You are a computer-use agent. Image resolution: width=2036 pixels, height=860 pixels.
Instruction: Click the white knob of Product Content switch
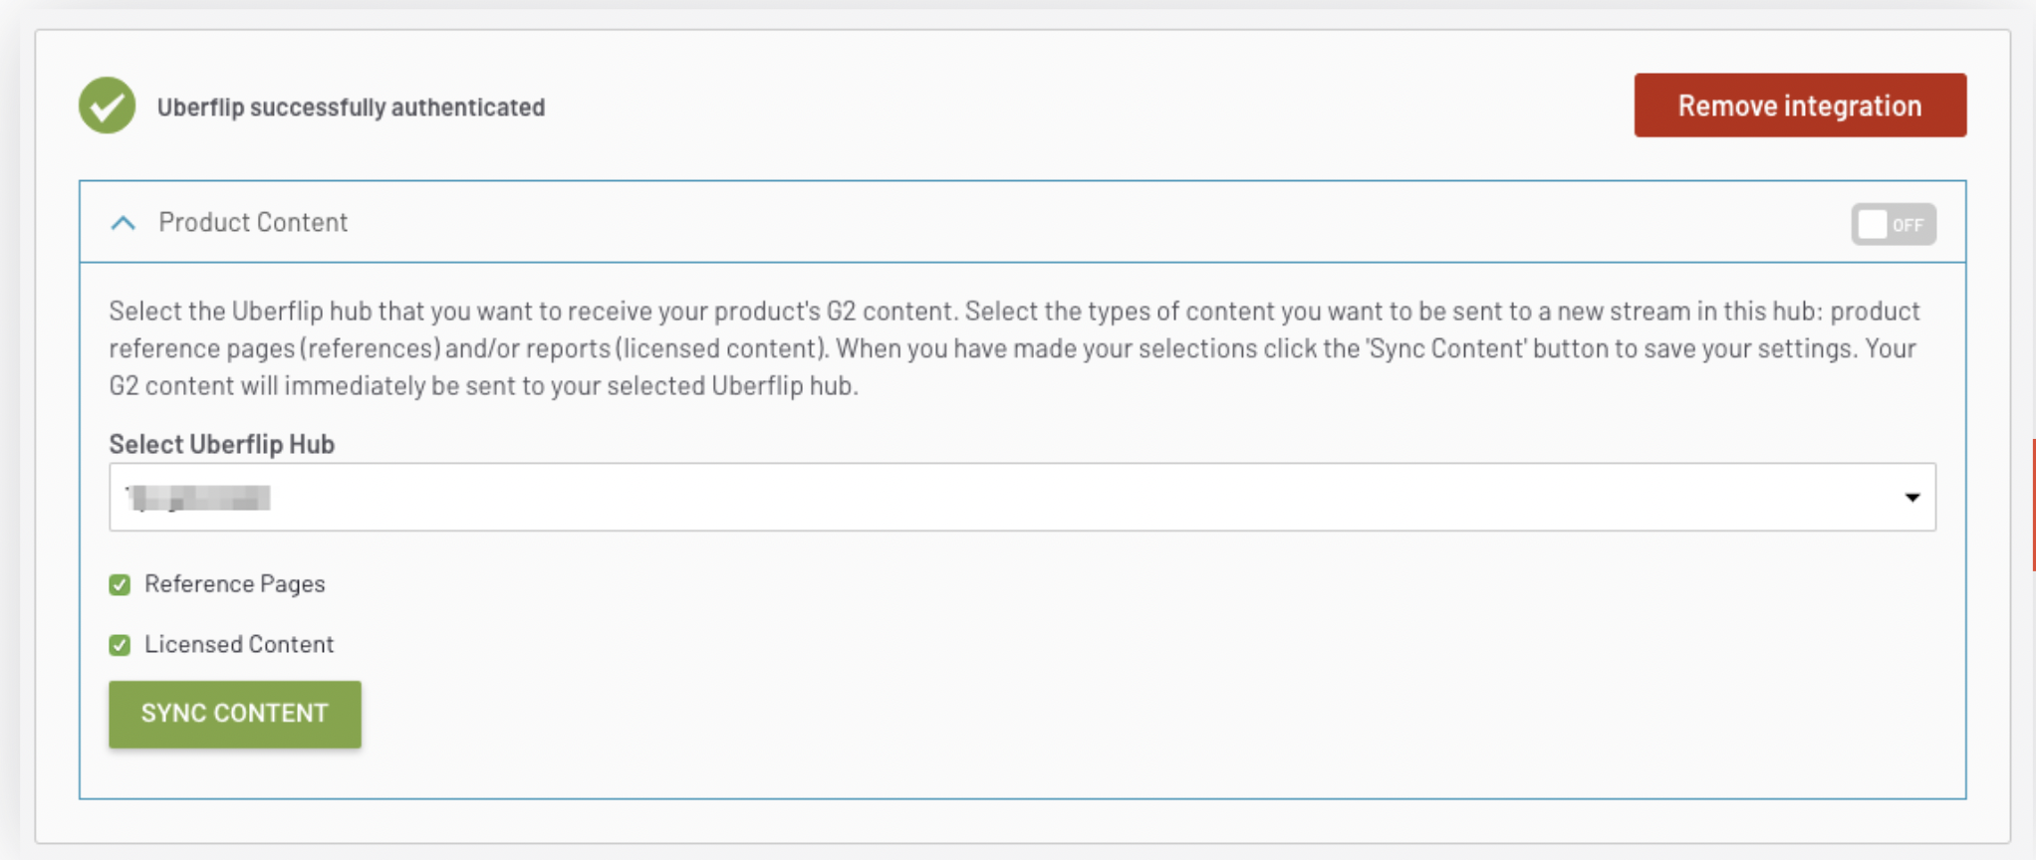[x=1873, y=224]
